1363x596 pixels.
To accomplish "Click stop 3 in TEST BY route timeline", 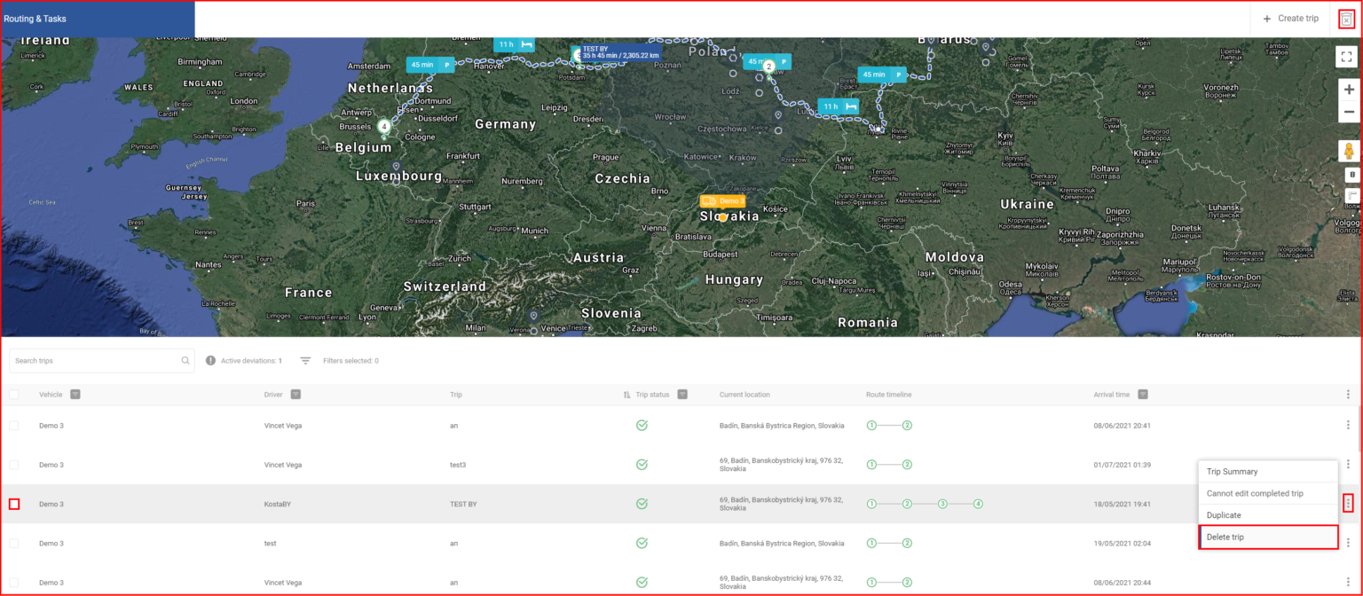I will click(942, 504).
